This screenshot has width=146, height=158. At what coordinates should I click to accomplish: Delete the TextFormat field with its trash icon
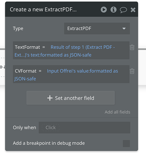coord(132,47)
